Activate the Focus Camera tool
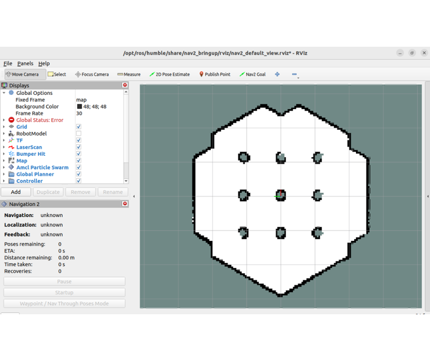 pos(92,74)
